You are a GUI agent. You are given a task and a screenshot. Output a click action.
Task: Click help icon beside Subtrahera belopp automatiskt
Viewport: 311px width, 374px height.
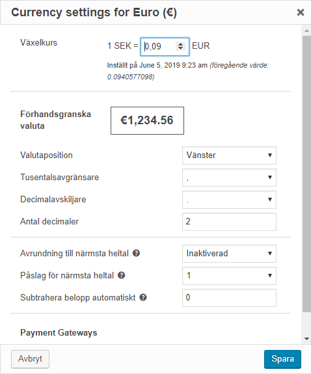pos(143,297)
